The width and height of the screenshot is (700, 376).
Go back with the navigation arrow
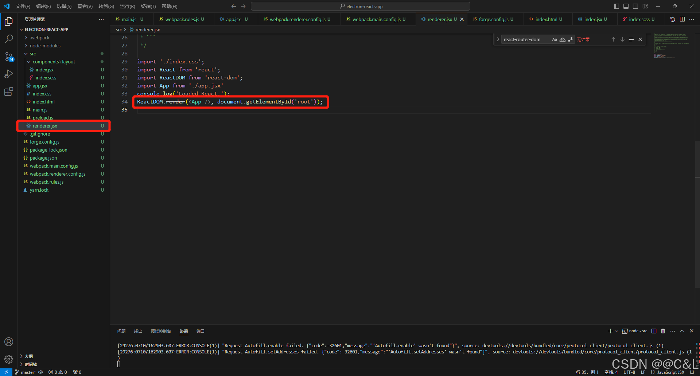coord(234,6)
